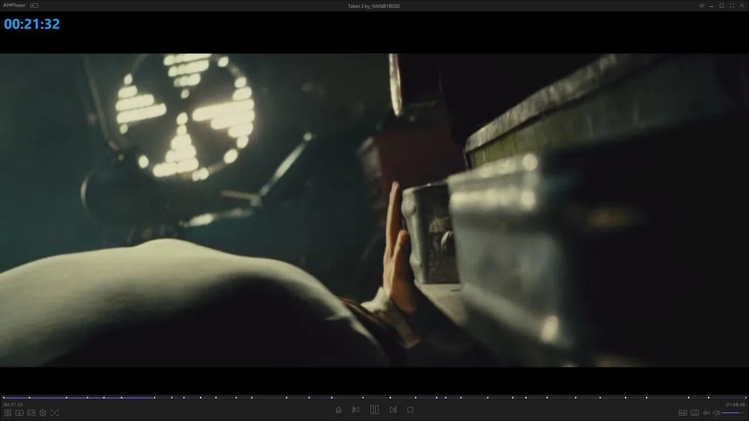Viewport: 749px width, 421px height.
Task: Minimize the KMPlayer window
Action: tap(712, 5)
